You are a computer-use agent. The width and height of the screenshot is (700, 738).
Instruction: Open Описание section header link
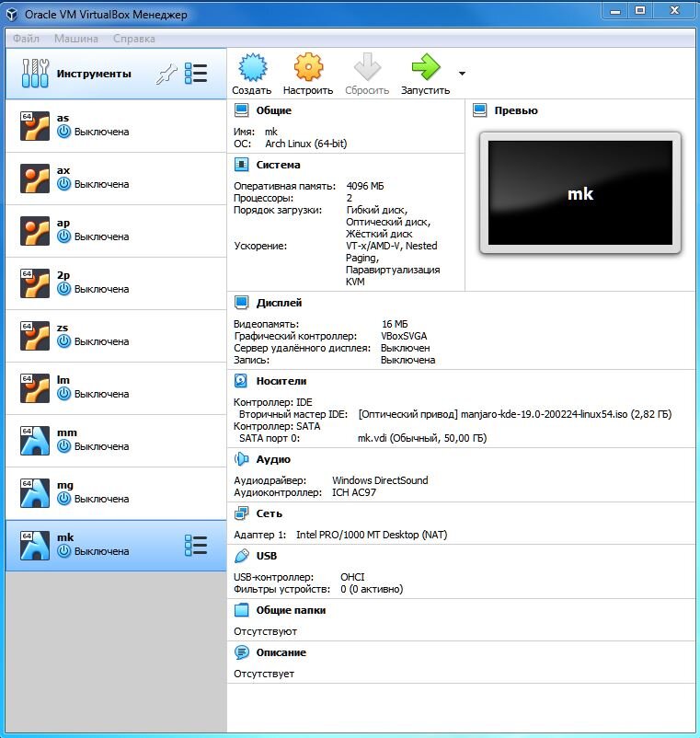pos(281,652)
